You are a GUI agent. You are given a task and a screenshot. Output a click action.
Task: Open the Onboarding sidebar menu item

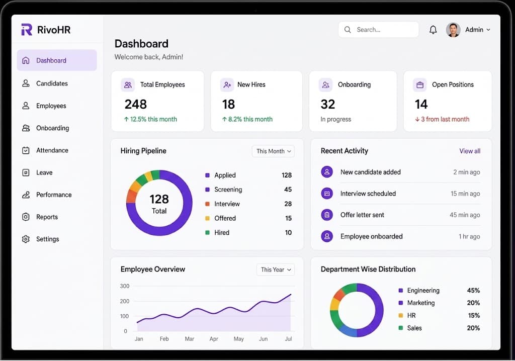click(57, 128)
